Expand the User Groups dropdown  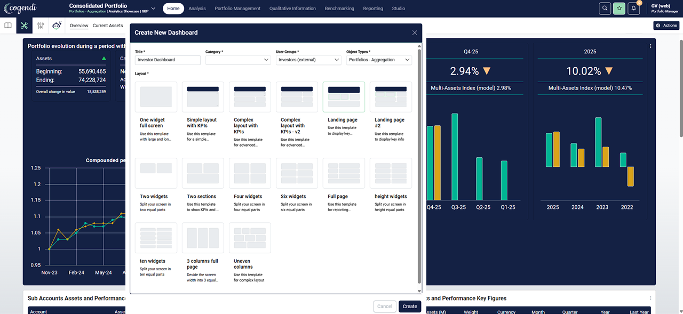pyautogui.click(x=308, y=60)
